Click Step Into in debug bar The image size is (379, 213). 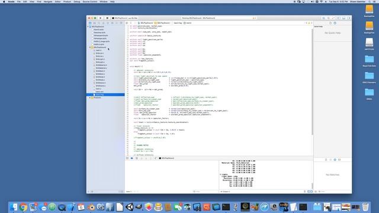pos(146,158)
